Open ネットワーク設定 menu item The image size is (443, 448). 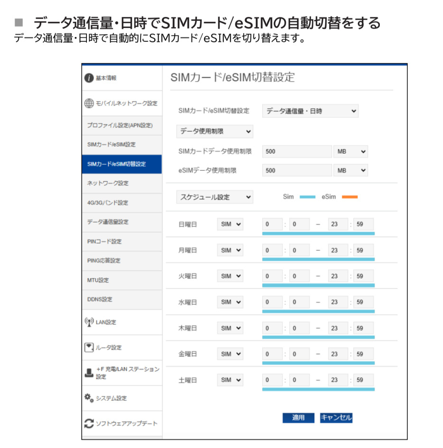(122, 183)
